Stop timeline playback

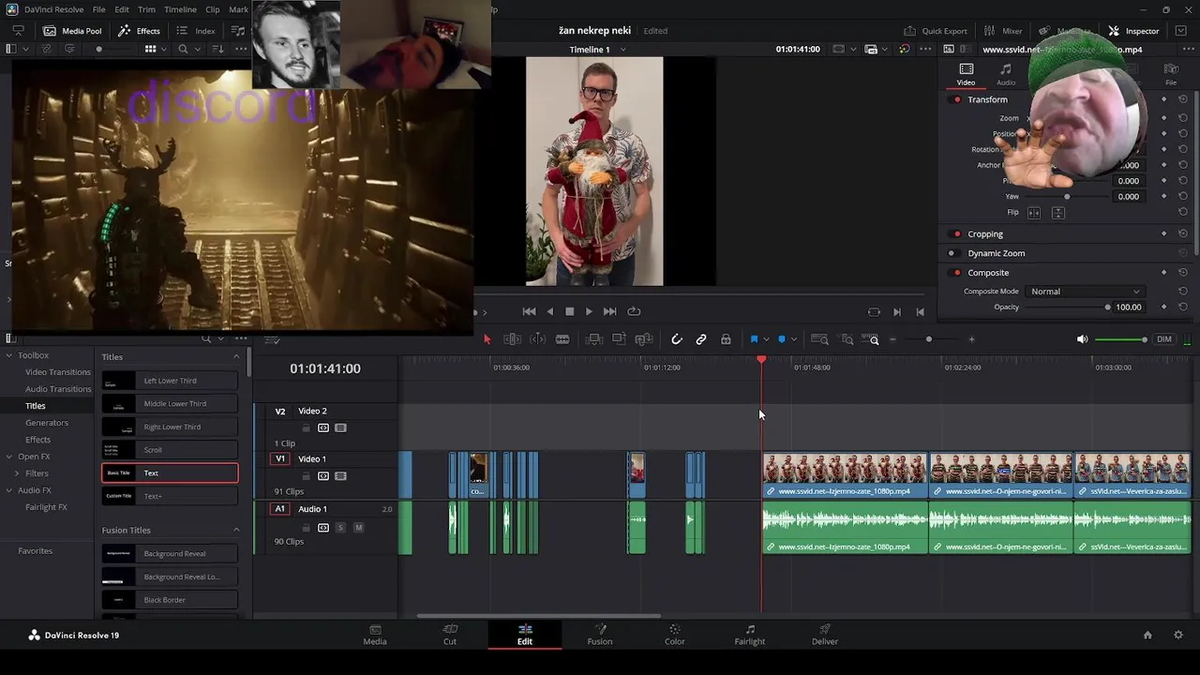[569, 311]
